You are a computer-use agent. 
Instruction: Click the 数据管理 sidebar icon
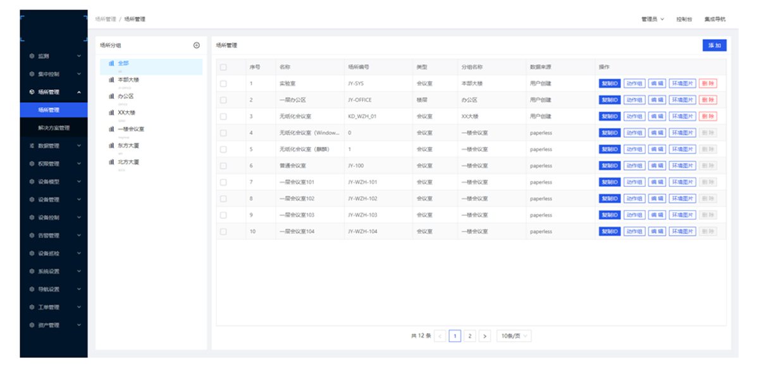(x=32, y=146)
